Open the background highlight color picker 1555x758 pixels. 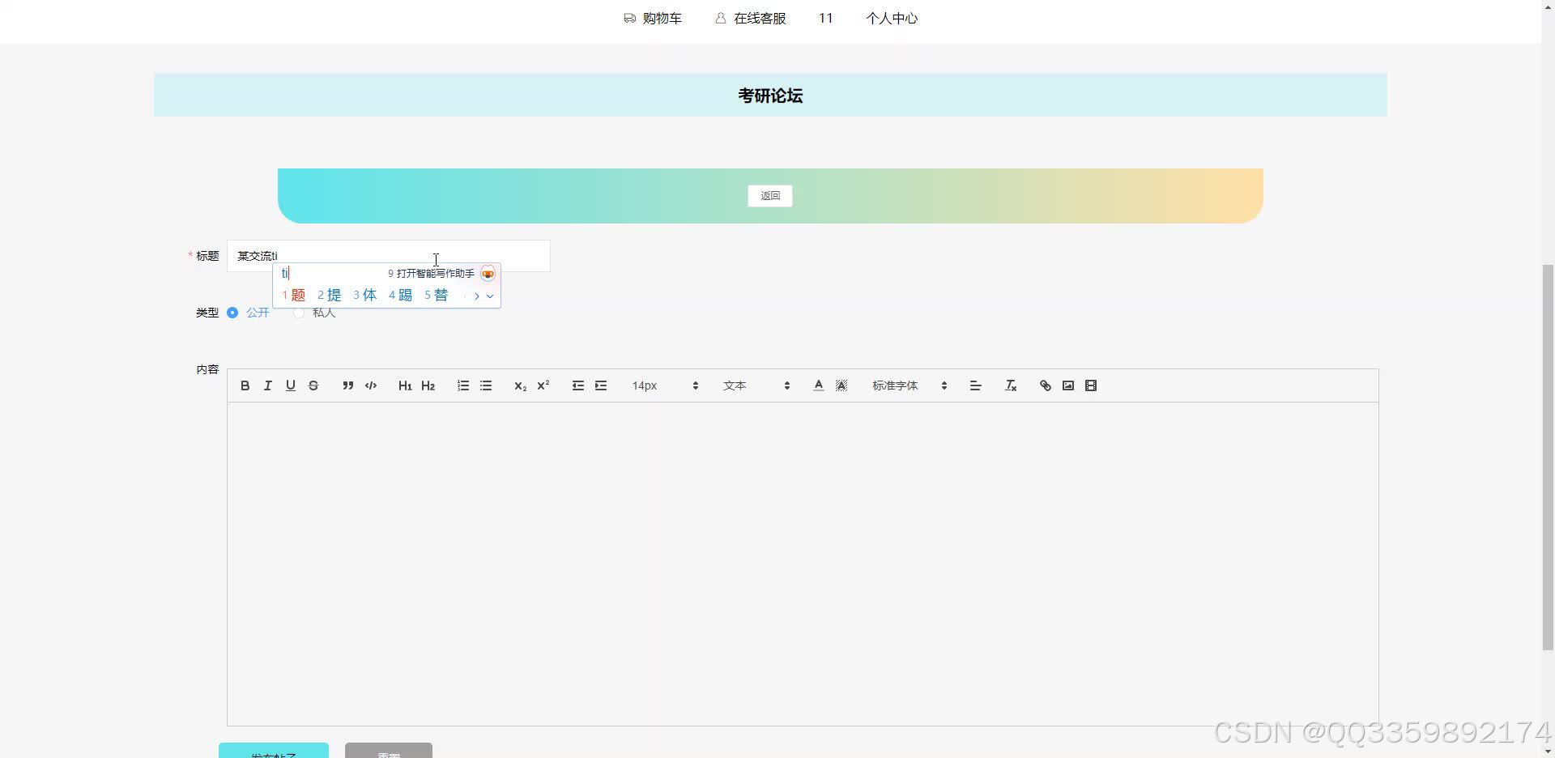point(841,385)
